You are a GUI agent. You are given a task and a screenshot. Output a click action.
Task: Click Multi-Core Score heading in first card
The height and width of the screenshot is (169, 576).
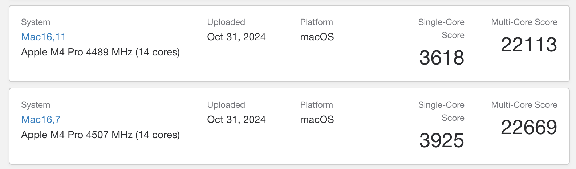coord(524,22)
